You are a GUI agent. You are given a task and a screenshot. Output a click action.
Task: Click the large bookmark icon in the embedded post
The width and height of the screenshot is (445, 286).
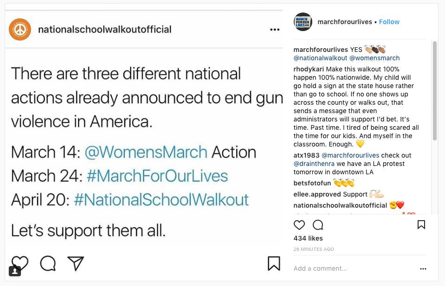click(x=274, y=263)
